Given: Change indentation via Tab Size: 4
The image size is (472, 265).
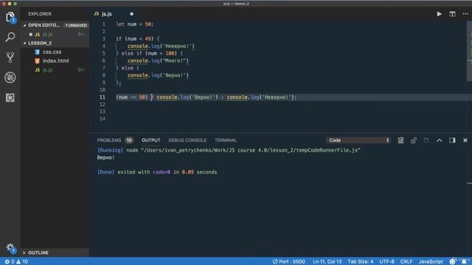Looking at the screenshot, I should pos(361,261).
